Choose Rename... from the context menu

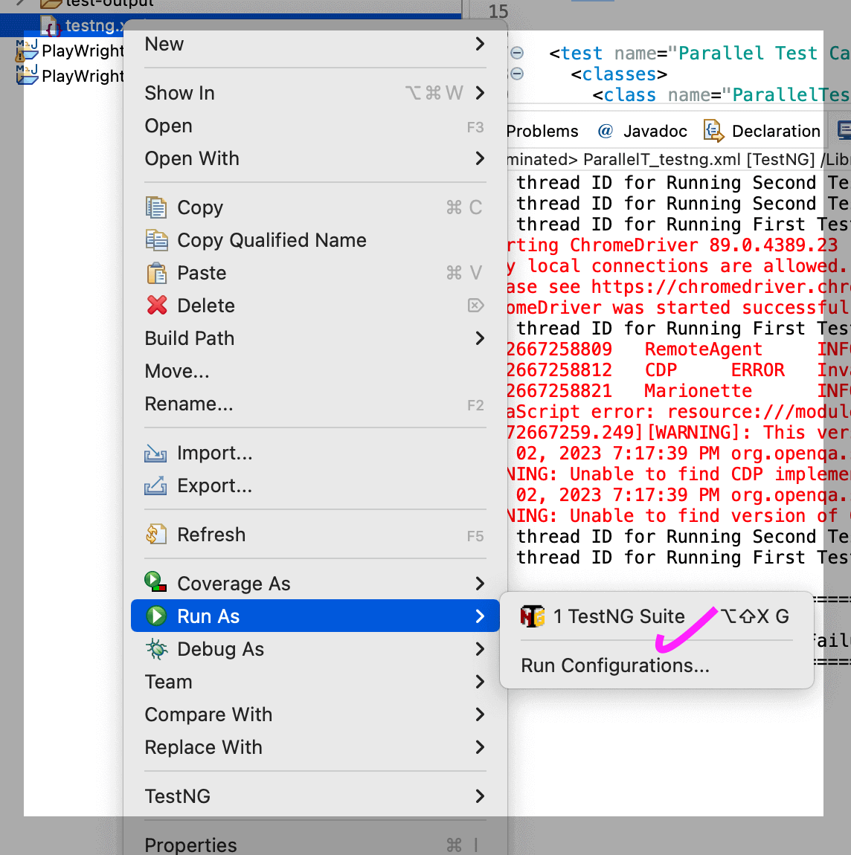189,404
